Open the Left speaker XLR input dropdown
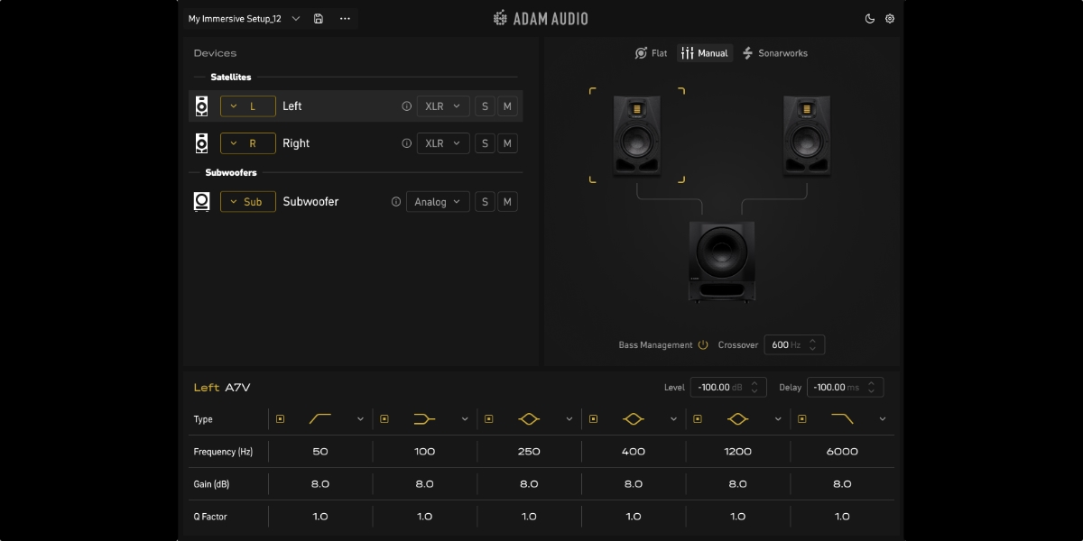Screen dimensions: 1083x541 click(x=443, y=106)
